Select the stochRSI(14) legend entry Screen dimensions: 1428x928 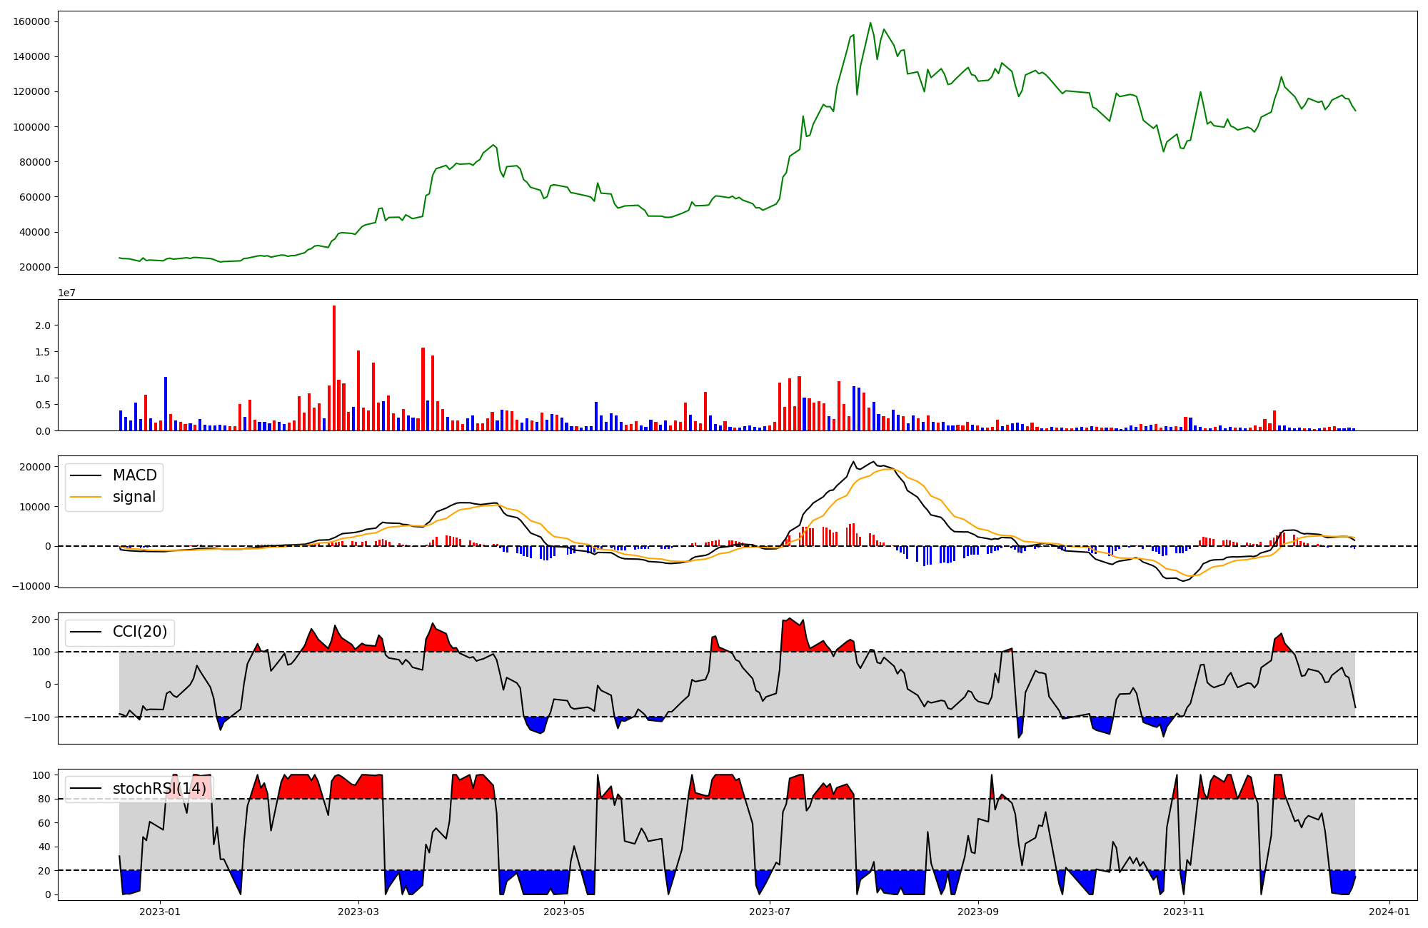[159, 788]
